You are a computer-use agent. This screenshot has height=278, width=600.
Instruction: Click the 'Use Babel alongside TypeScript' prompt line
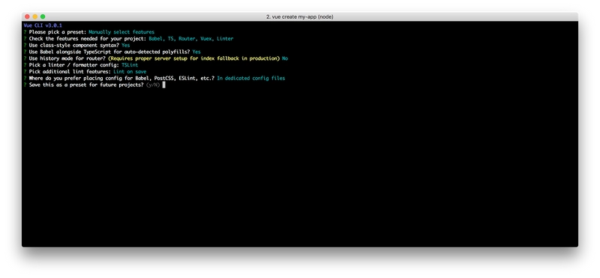[112, 52]
